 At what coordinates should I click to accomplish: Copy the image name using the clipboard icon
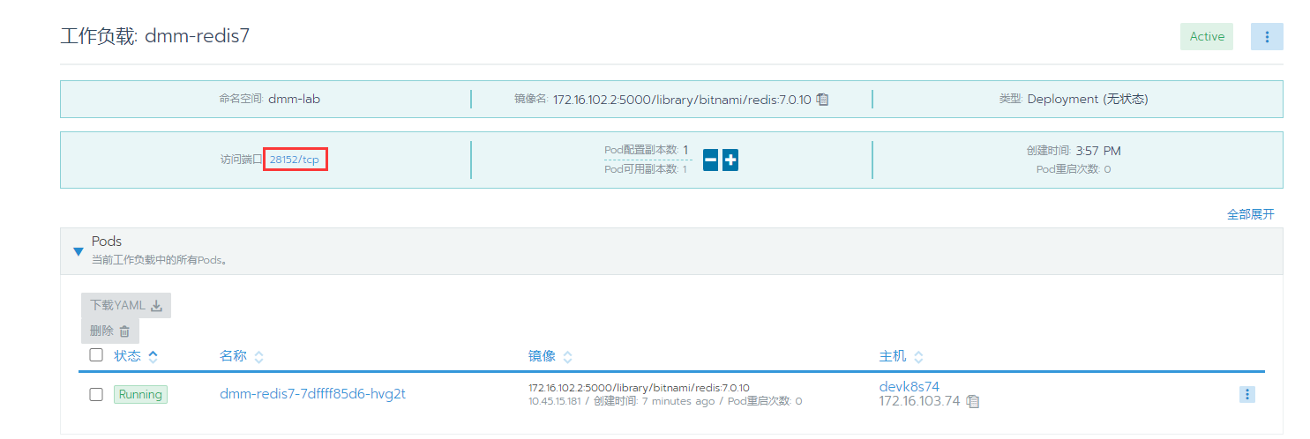point(822,100)
